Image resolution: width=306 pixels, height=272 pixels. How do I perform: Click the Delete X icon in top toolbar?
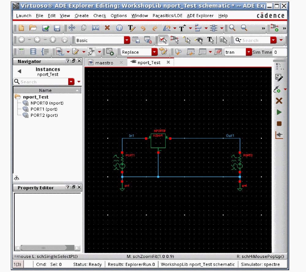[x=107, y=28]
